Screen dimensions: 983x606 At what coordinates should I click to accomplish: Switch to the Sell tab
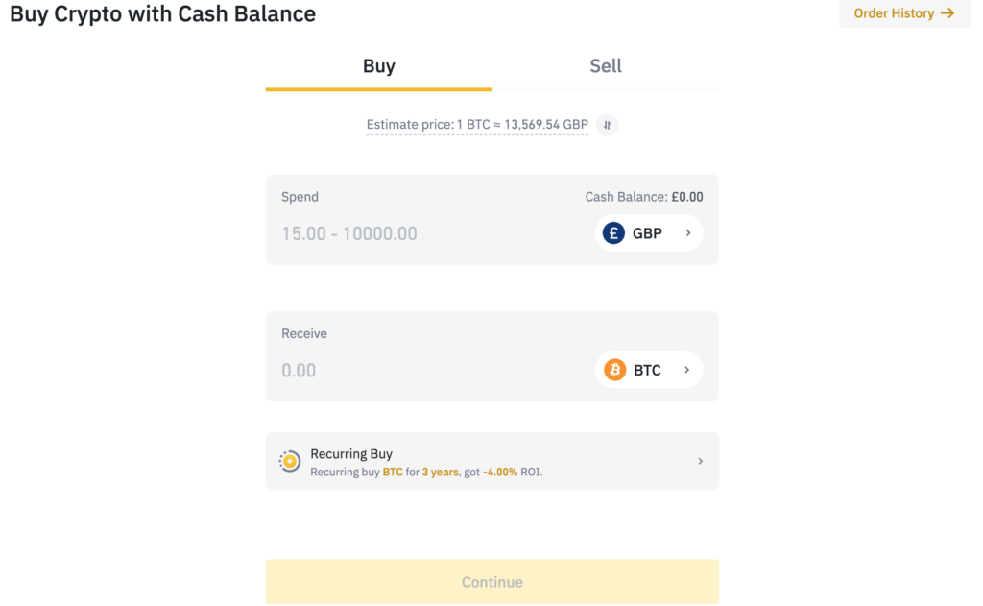605,65
